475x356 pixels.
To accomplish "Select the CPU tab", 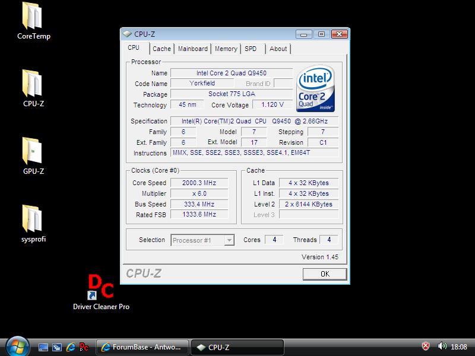I will pos(134,48).
